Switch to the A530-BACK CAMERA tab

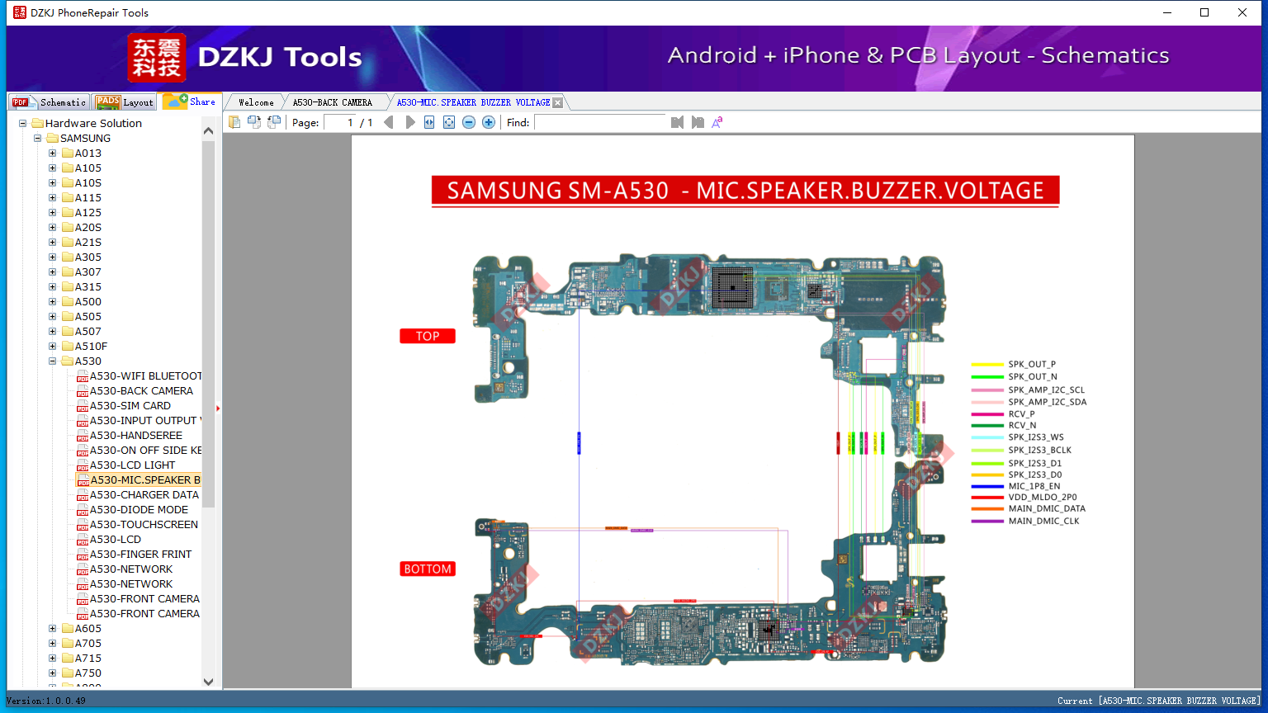tap(333, 102)
